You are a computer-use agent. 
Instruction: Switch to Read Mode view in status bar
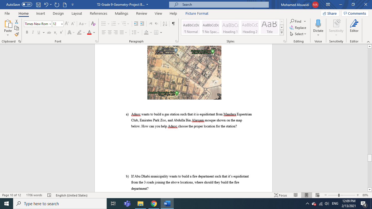click(296, 195)
